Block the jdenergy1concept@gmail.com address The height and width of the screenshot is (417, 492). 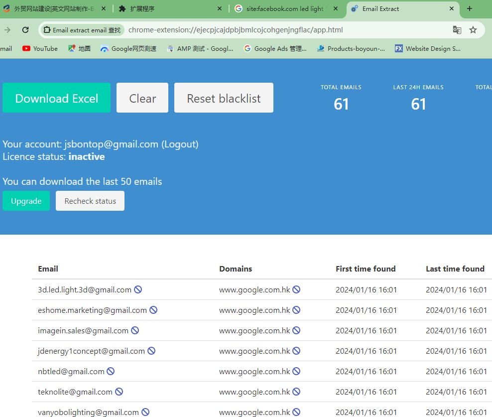pos(151,351)
